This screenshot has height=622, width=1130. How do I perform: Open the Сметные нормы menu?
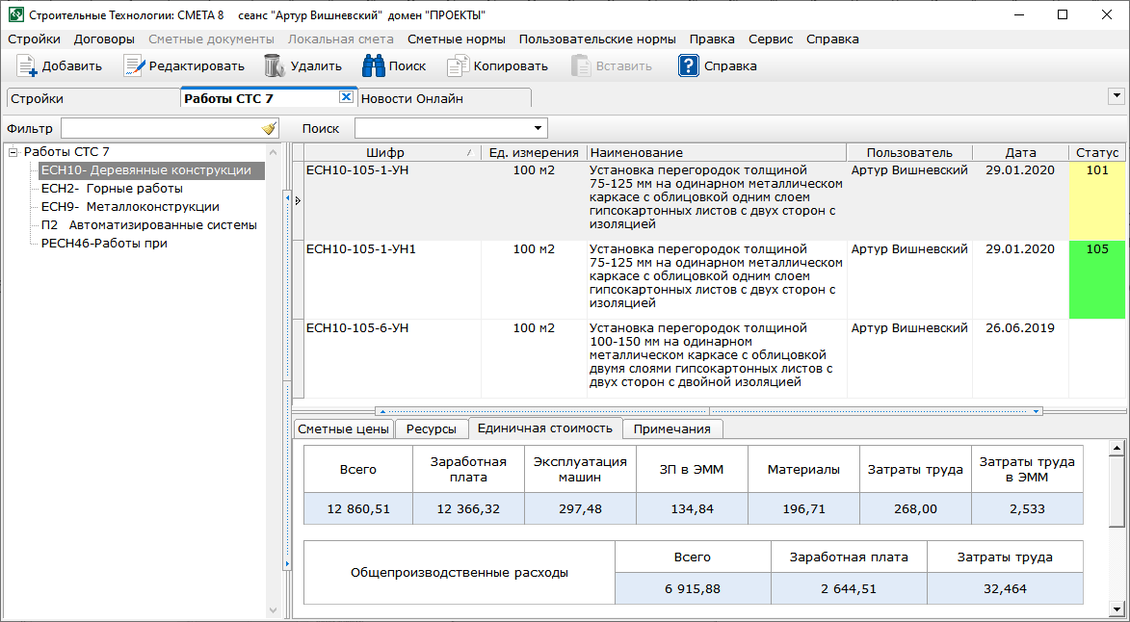456,39
